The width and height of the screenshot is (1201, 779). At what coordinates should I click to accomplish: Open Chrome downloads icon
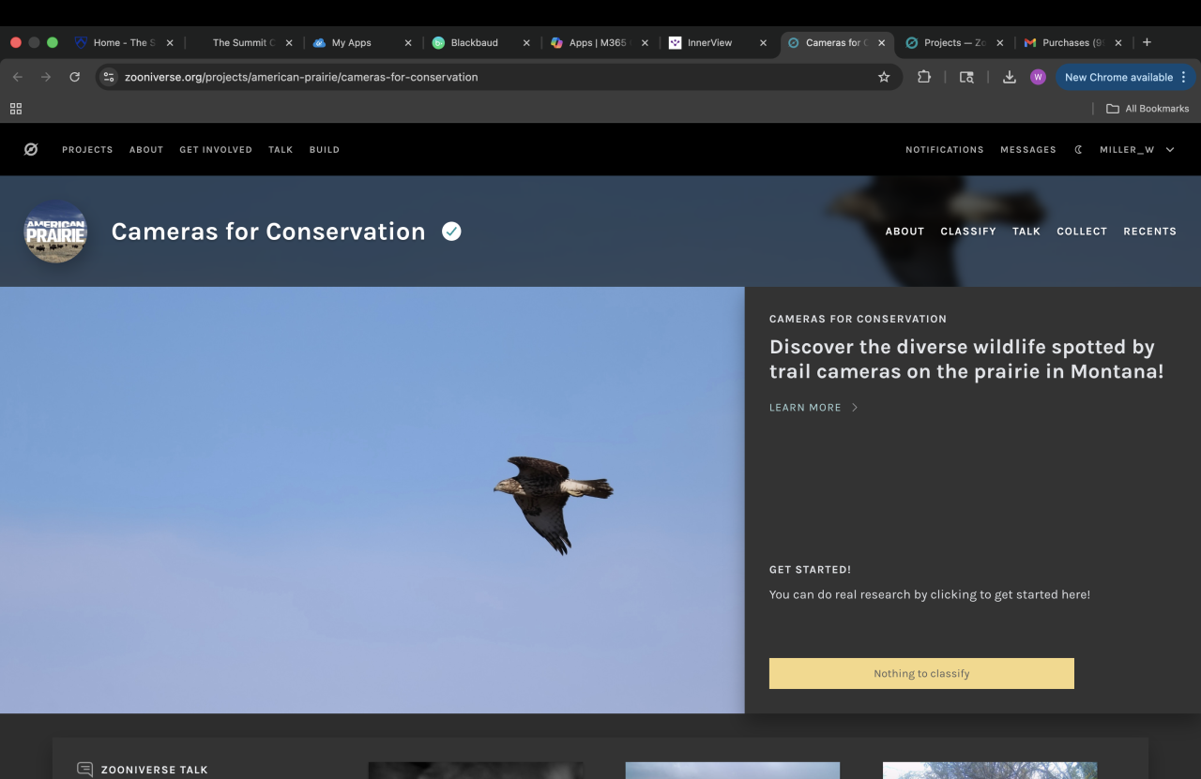click(x=1010, y=77)
